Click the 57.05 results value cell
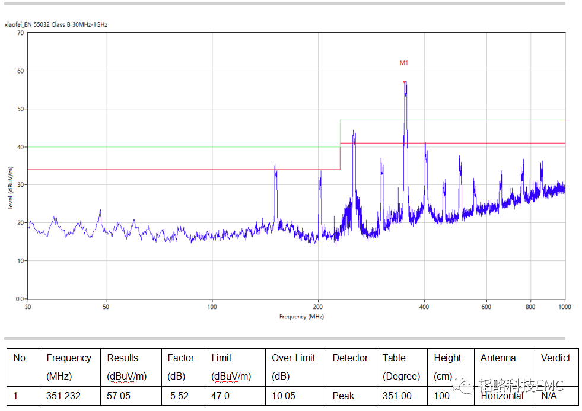The height and width of the screenshot is (411, 582). click(x=120, y=396)
